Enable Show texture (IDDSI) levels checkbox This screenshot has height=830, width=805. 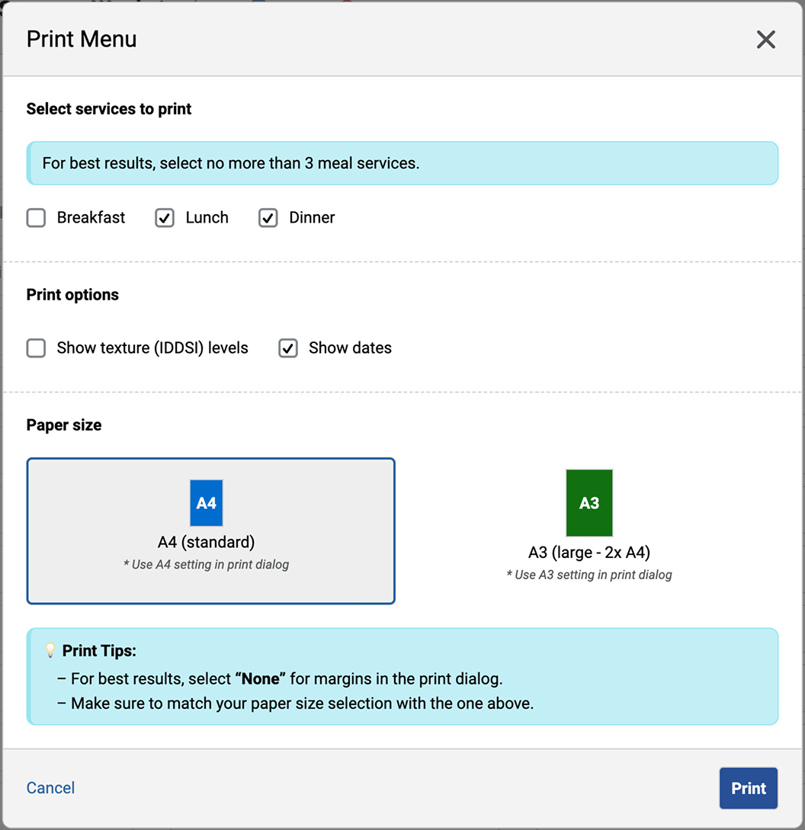pos(36,348)
